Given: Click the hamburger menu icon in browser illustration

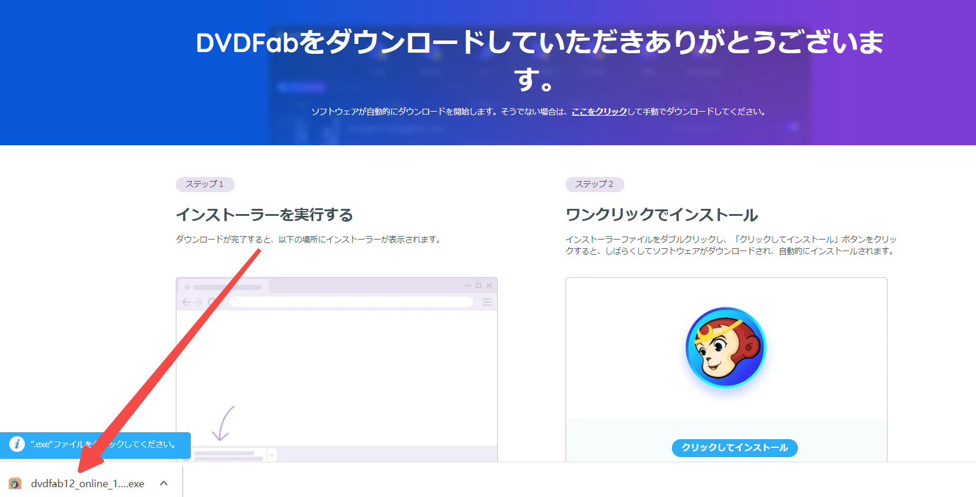Looking at the screenshot, I should [487, 302].
